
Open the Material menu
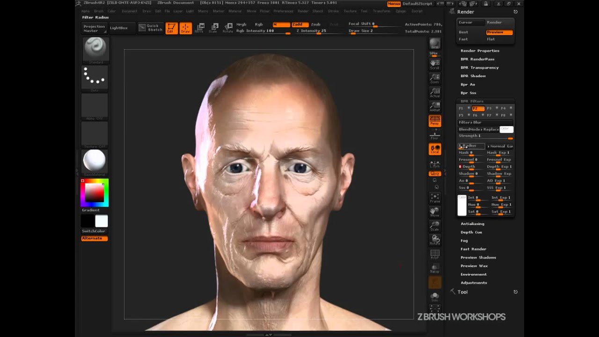click(x=235, y=11)
